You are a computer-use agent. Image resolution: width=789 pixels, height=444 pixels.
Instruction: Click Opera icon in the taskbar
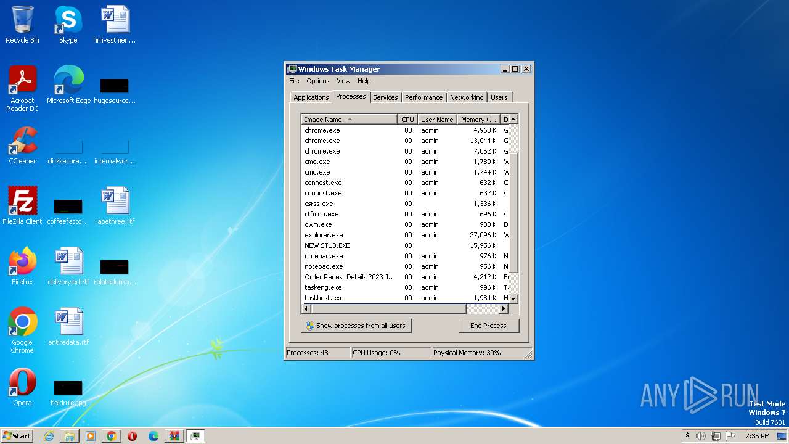133,436
